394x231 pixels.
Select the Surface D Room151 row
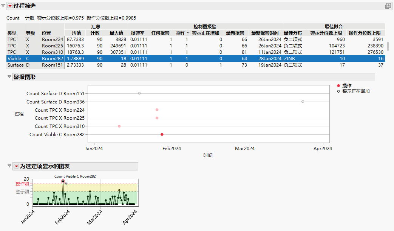coord(196,65)
